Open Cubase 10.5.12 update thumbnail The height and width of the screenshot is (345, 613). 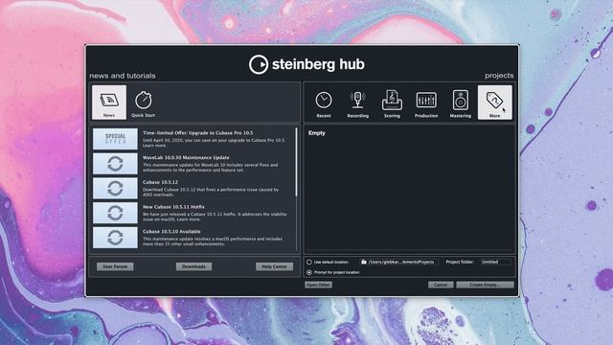tap(115, 188)
